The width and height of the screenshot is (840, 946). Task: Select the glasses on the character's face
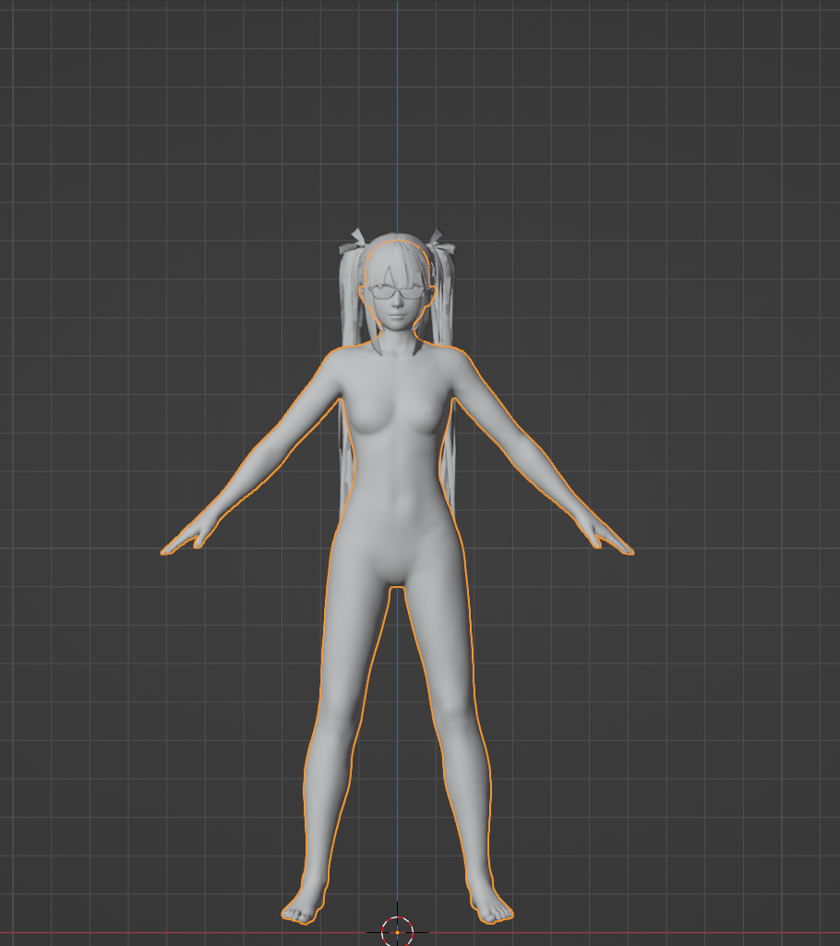click(x=396, y=294)
